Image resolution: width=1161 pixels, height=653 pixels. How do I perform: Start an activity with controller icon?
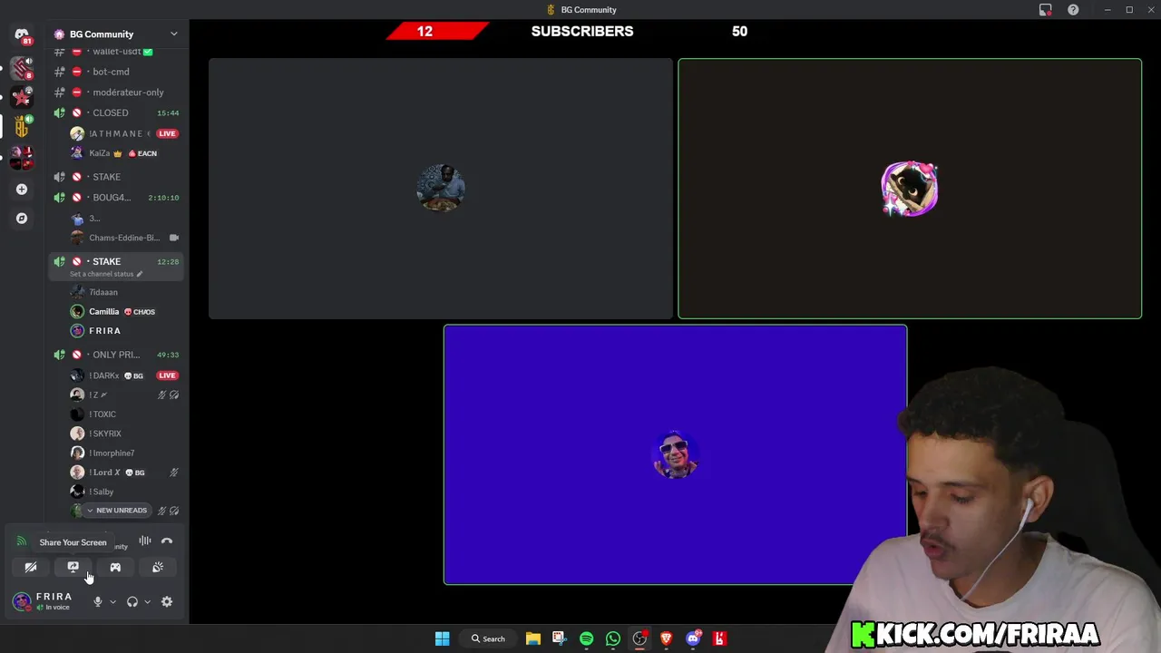[115, 568]
